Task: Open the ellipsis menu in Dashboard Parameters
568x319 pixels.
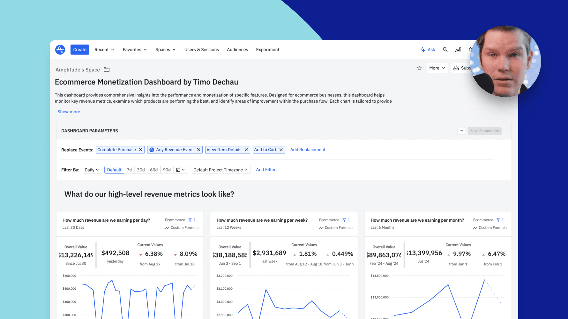Action: click(461, 131)
